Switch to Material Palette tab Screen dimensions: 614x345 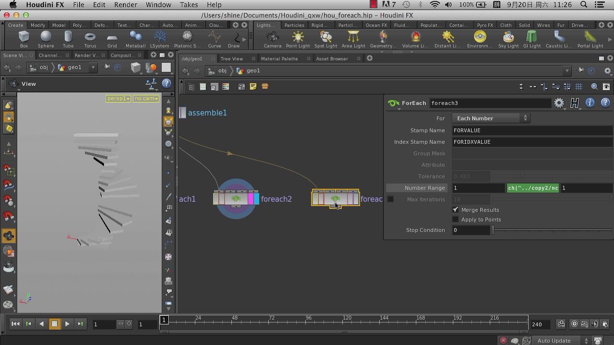[x=279, y=58]
